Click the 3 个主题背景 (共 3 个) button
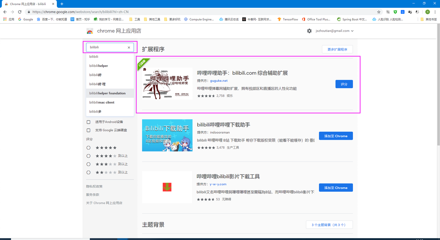Viewport: 440px width, 240px height. [329, 225]
